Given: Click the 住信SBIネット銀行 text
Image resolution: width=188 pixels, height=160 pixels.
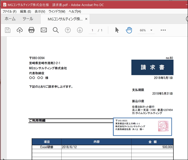Looking at the screenshot, I should click(143, 107).
